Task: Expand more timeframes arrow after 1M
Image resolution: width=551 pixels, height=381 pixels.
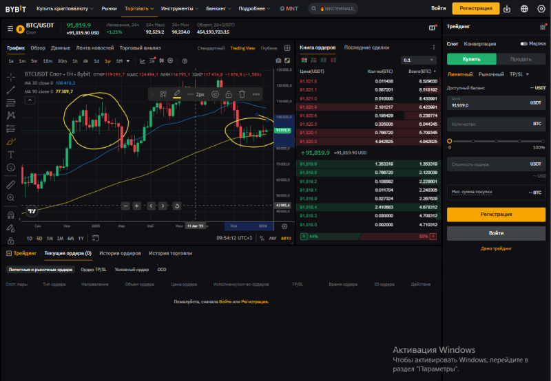Action: [128, 61]
